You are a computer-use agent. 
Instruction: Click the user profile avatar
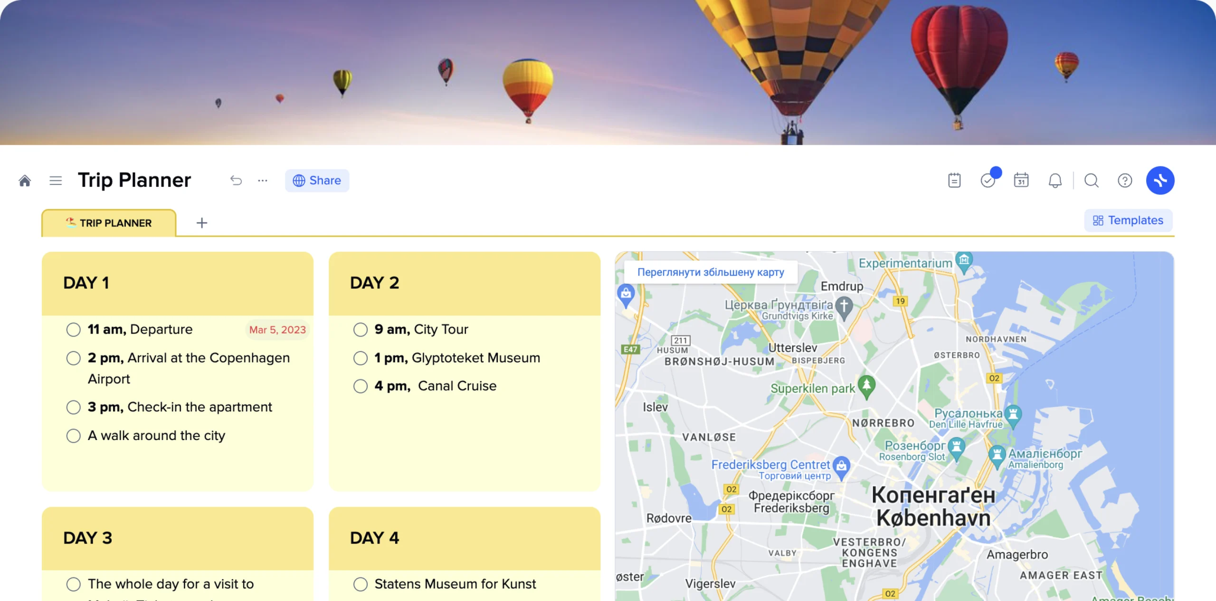click(x=1161, y=180)
